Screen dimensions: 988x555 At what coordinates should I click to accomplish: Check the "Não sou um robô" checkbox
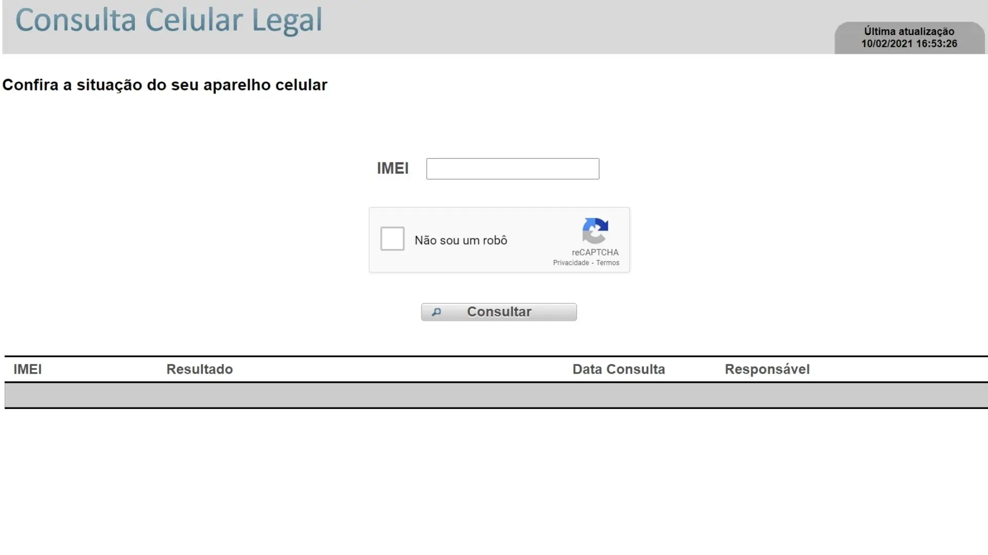point(392,239)
